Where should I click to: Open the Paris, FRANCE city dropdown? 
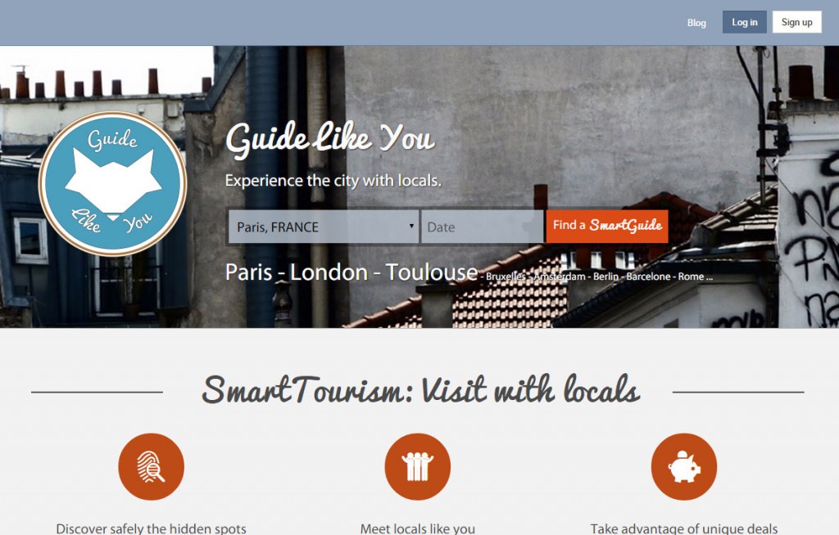click(323, 227)
